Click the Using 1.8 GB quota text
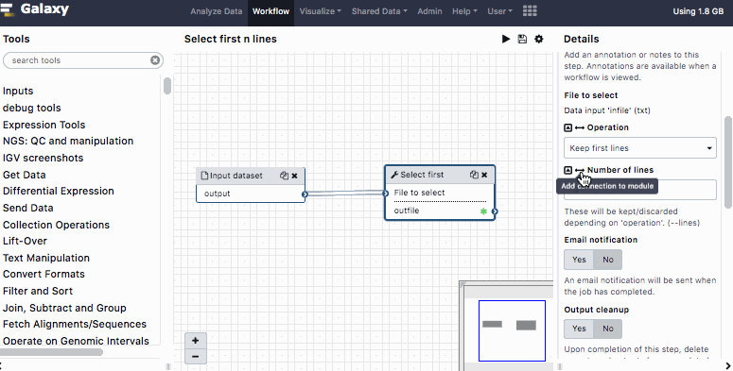 (698, 11)
